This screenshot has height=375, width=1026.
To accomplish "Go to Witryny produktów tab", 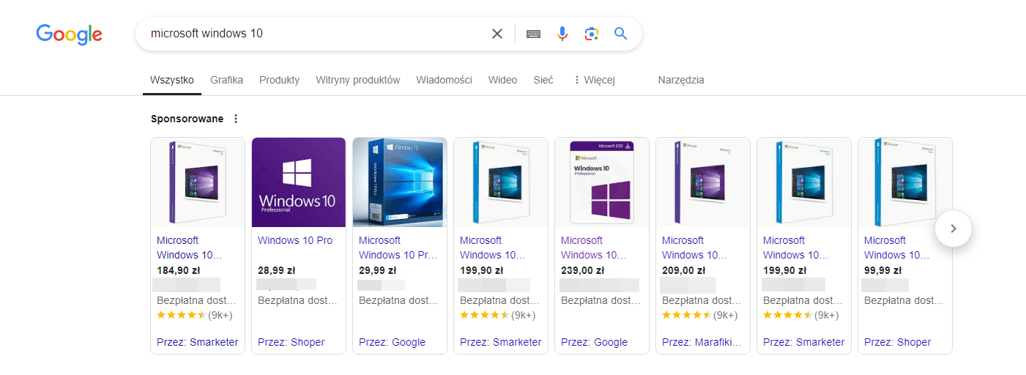I will tap(358, 80).
